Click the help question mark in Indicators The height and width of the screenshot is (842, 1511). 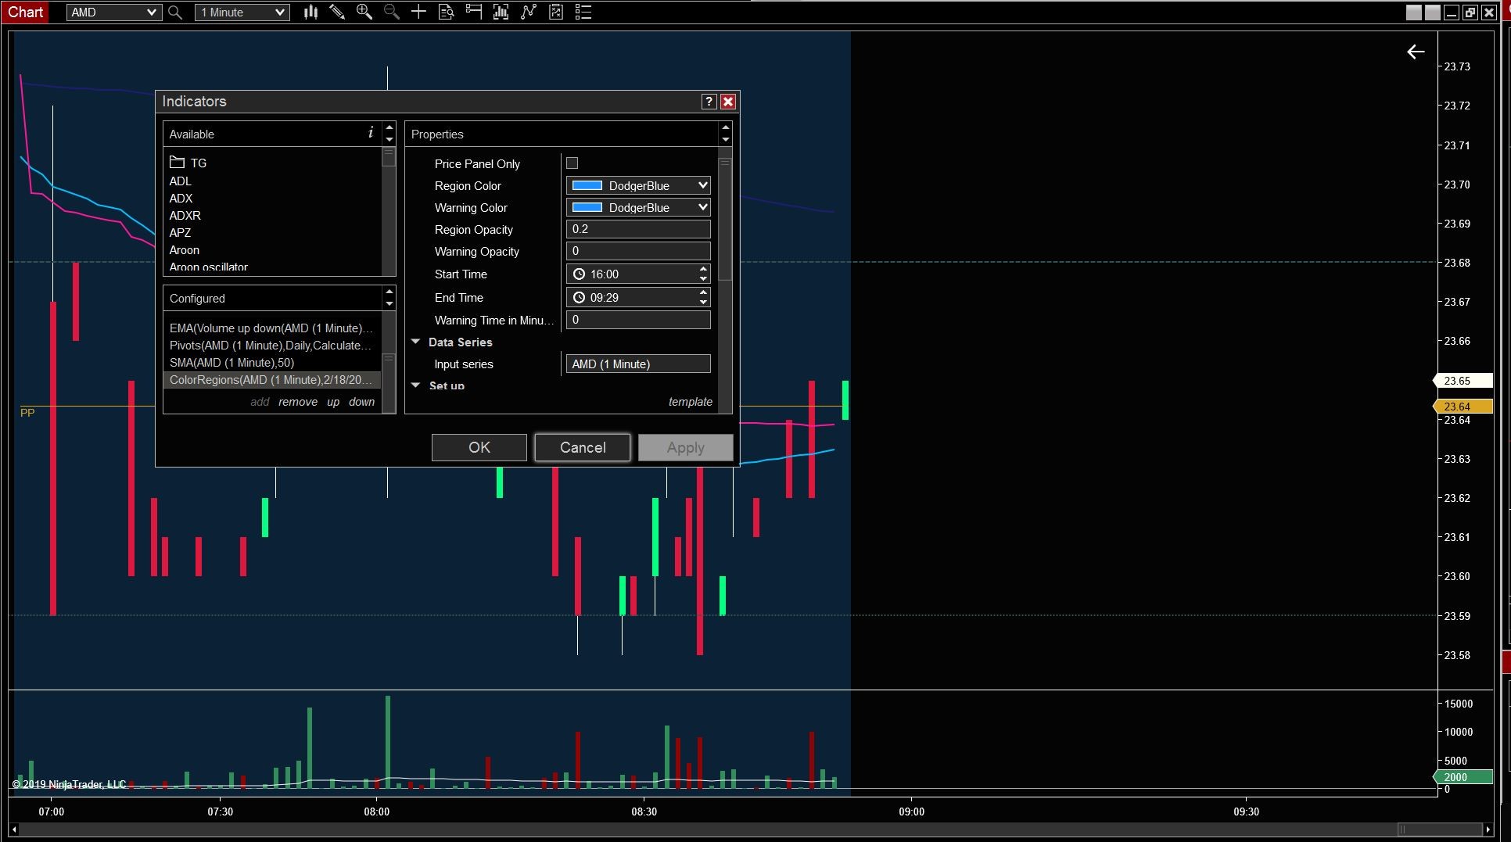point(709,102)
